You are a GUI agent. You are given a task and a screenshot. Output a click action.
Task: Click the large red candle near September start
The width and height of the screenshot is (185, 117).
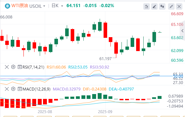coord(105,30)
